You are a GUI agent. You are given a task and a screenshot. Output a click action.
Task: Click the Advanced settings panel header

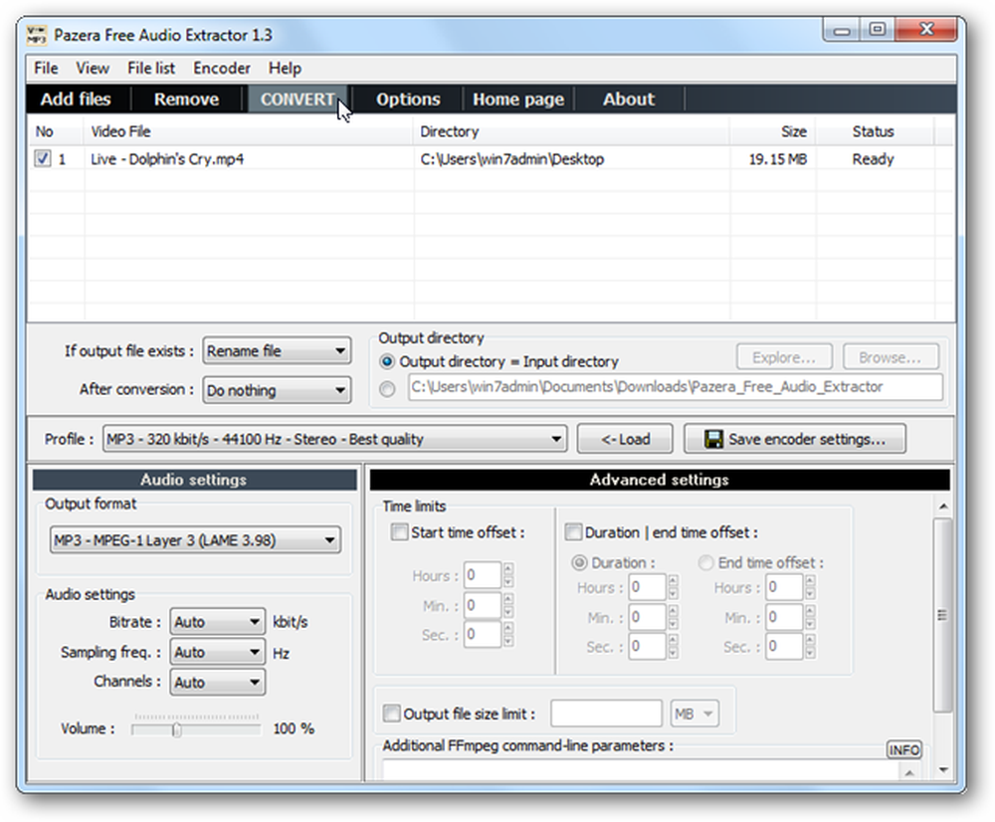(660, 480)
